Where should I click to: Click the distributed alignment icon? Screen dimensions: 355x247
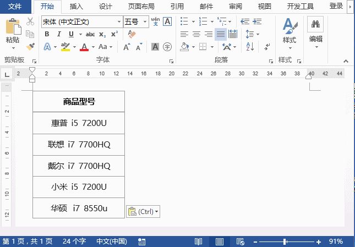233,34
